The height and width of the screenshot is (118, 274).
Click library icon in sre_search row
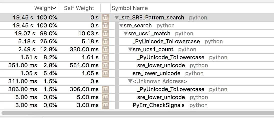[x=105, y=26]
